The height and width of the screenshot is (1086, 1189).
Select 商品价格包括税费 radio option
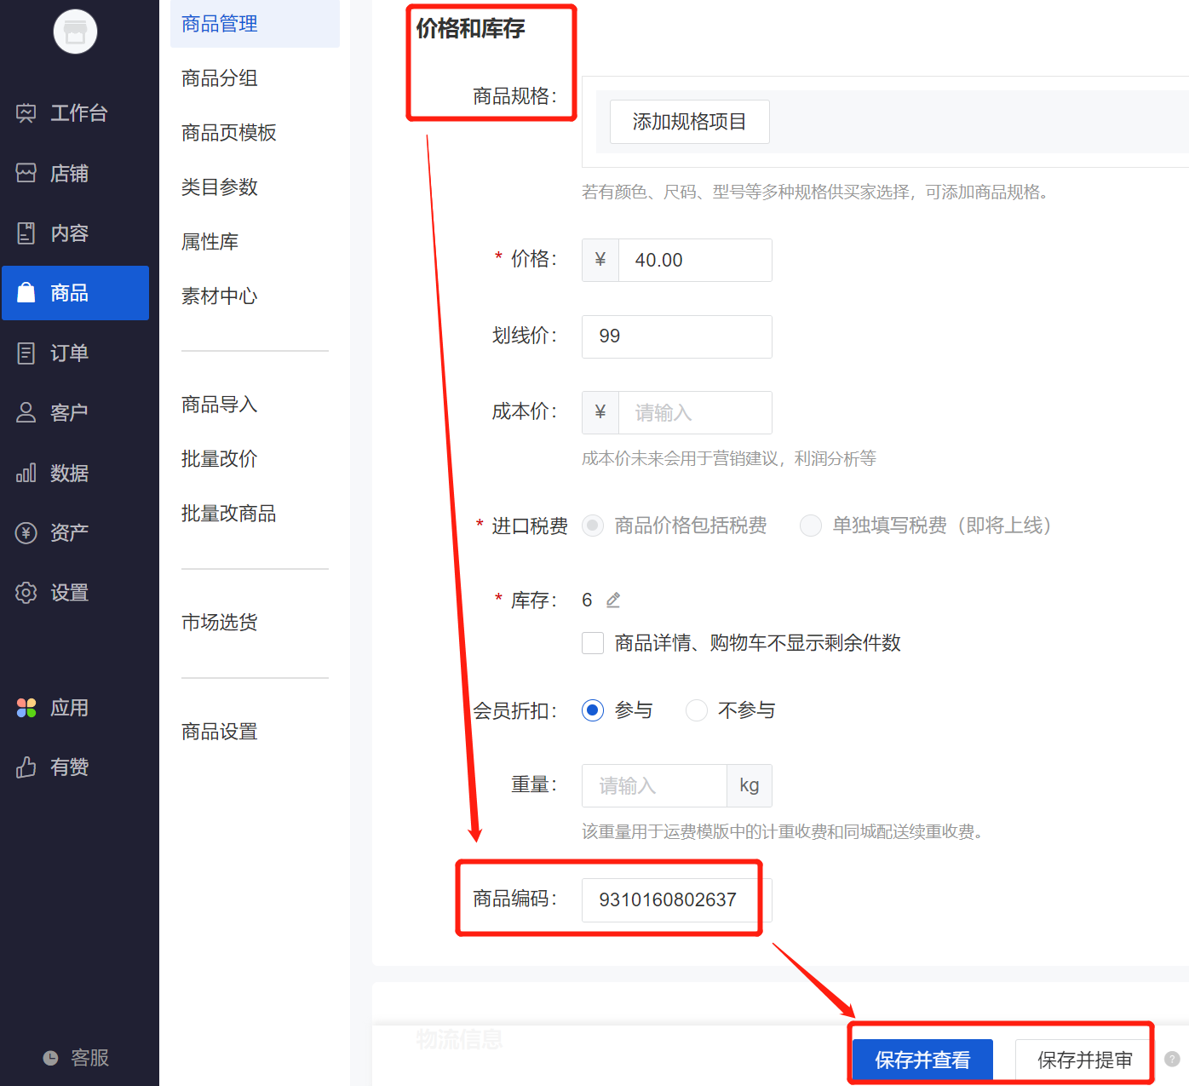coord(593,526)
